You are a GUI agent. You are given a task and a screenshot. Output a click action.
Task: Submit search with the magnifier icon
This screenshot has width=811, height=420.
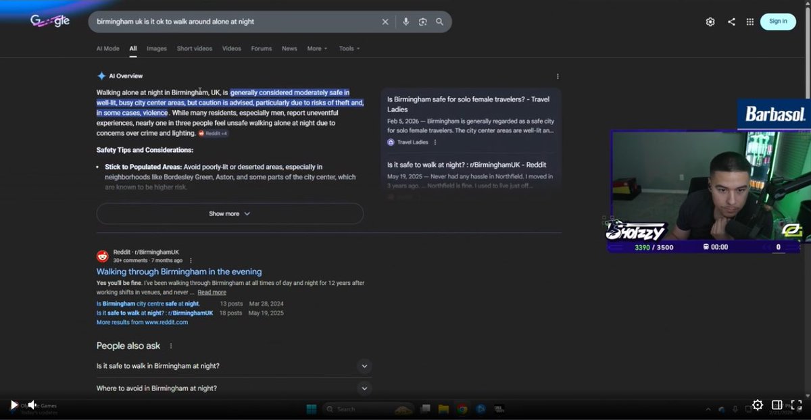pos(439,22)
